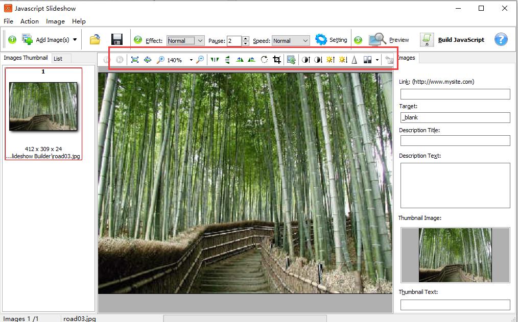Click the zoom out magnifier icon

(x=200, y=60)
